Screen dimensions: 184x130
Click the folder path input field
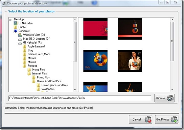coord(80,98)
